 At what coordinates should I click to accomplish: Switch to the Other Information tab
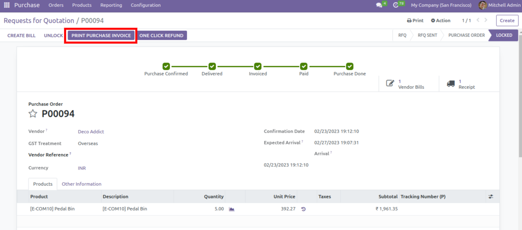tap(81, 184)
